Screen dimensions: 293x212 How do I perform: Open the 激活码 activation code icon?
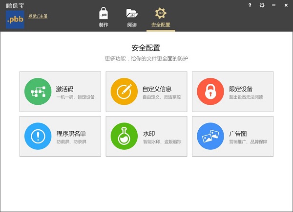(x=38, y=92)
